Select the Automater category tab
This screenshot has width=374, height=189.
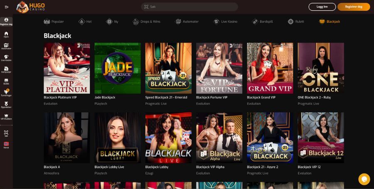(187, 22)
